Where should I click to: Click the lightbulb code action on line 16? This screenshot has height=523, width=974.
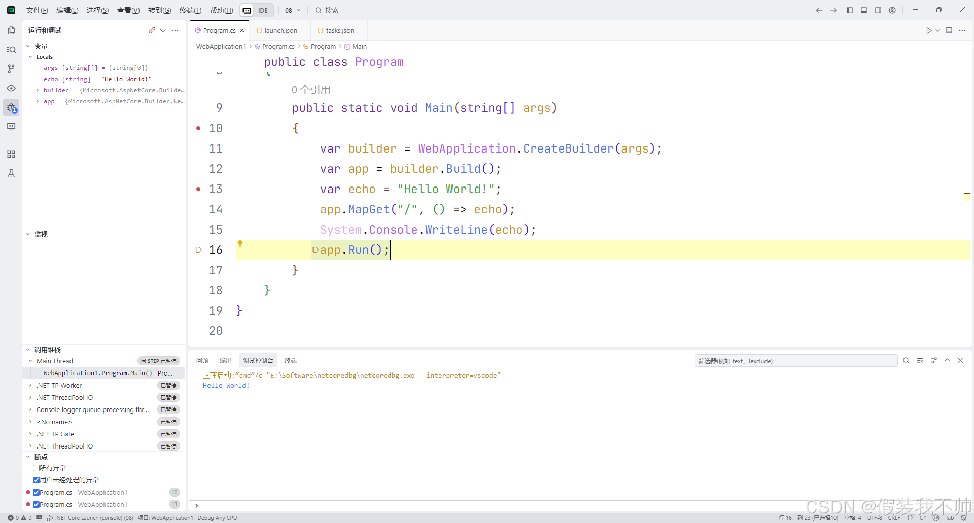tap(240, 244)
